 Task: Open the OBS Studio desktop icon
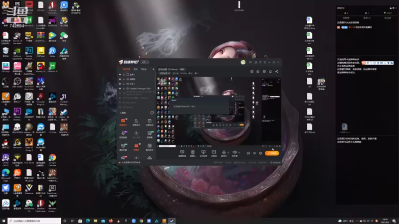pos(17,83)
